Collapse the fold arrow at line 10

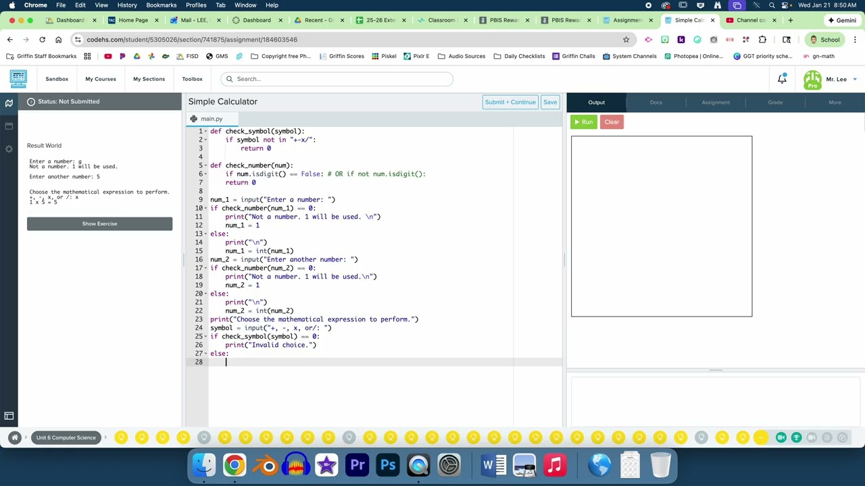point(205,209)
